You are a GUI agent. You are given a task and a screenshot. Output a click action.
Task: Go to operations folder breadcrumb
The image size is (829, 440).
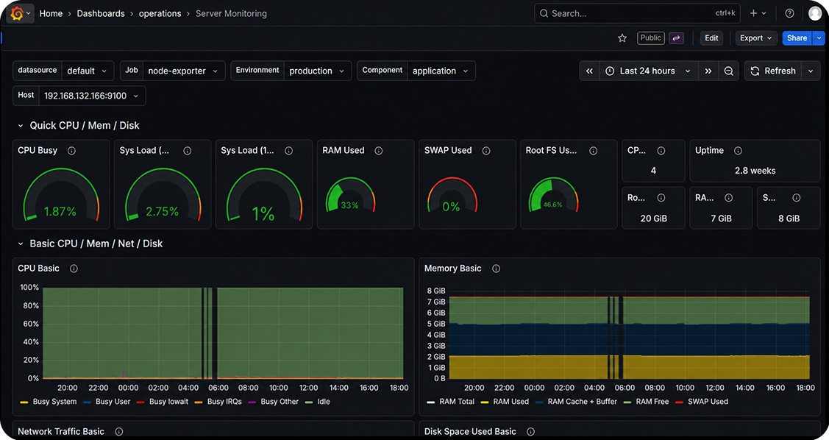tap(160, 13)
